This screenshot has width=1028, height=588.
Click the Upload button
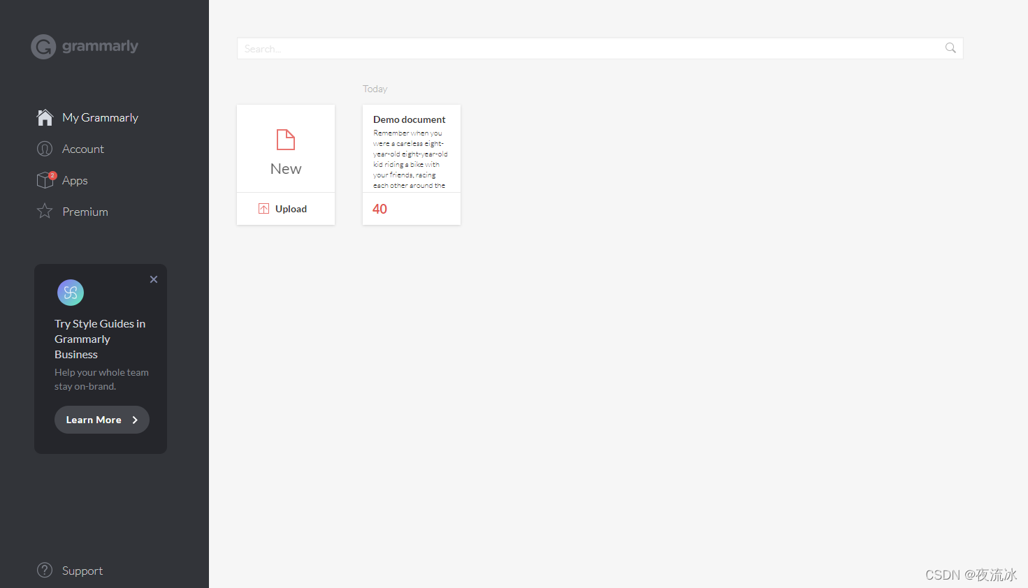pyautogui.click(x=286, y=209)
